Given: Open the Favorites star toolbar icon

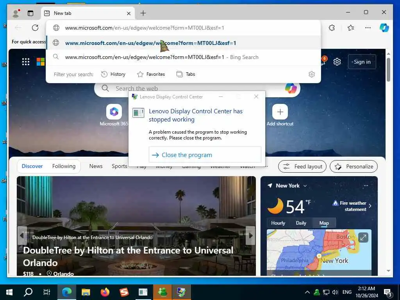Looking at the screenshot, I should point(351,28).
